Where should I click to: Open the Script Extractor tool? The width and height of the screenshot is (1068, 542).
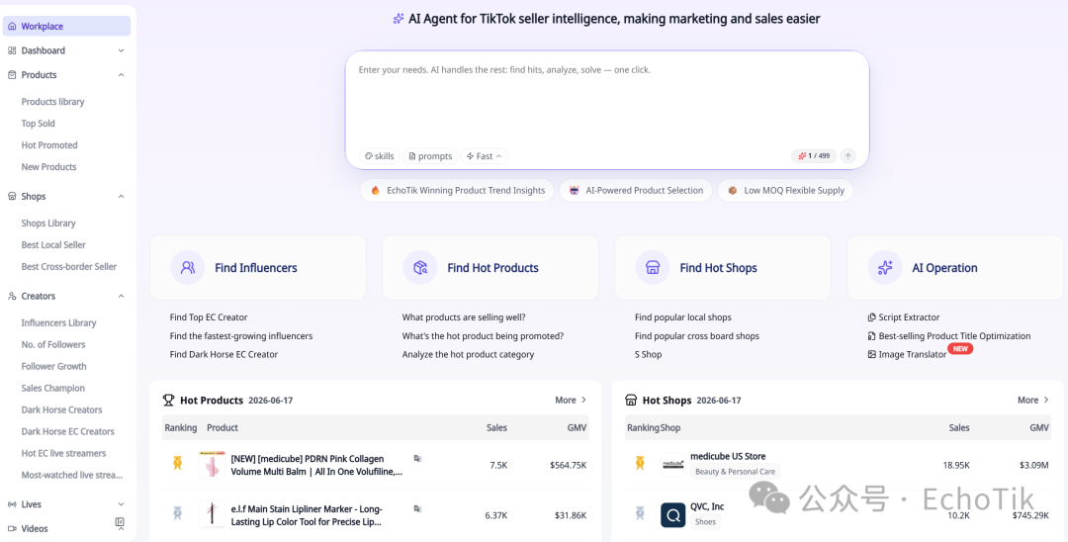tap(904, 317)
